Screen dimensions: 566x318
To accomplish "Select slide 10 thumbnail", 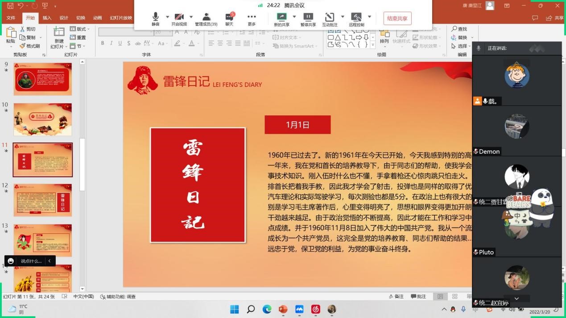I will (x=43, y=119).
